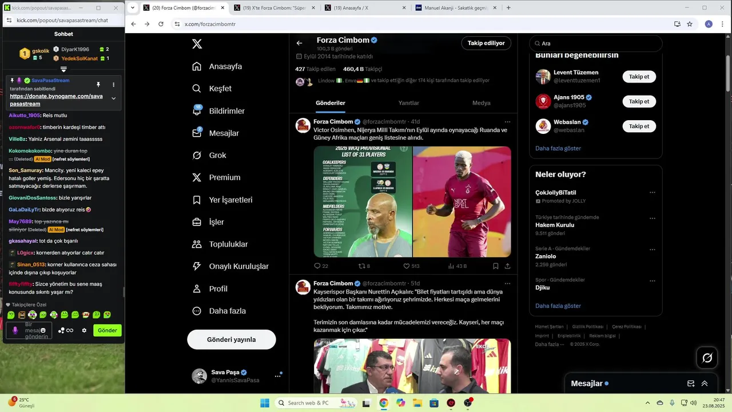The image size is (732, 412).
Task: Compose new message in Mesajlar drawer
Action: tap(691, 383)
